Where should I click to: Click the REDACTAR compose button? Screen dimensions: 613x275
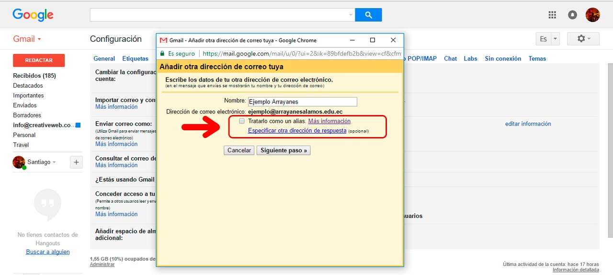click(39, 60)
